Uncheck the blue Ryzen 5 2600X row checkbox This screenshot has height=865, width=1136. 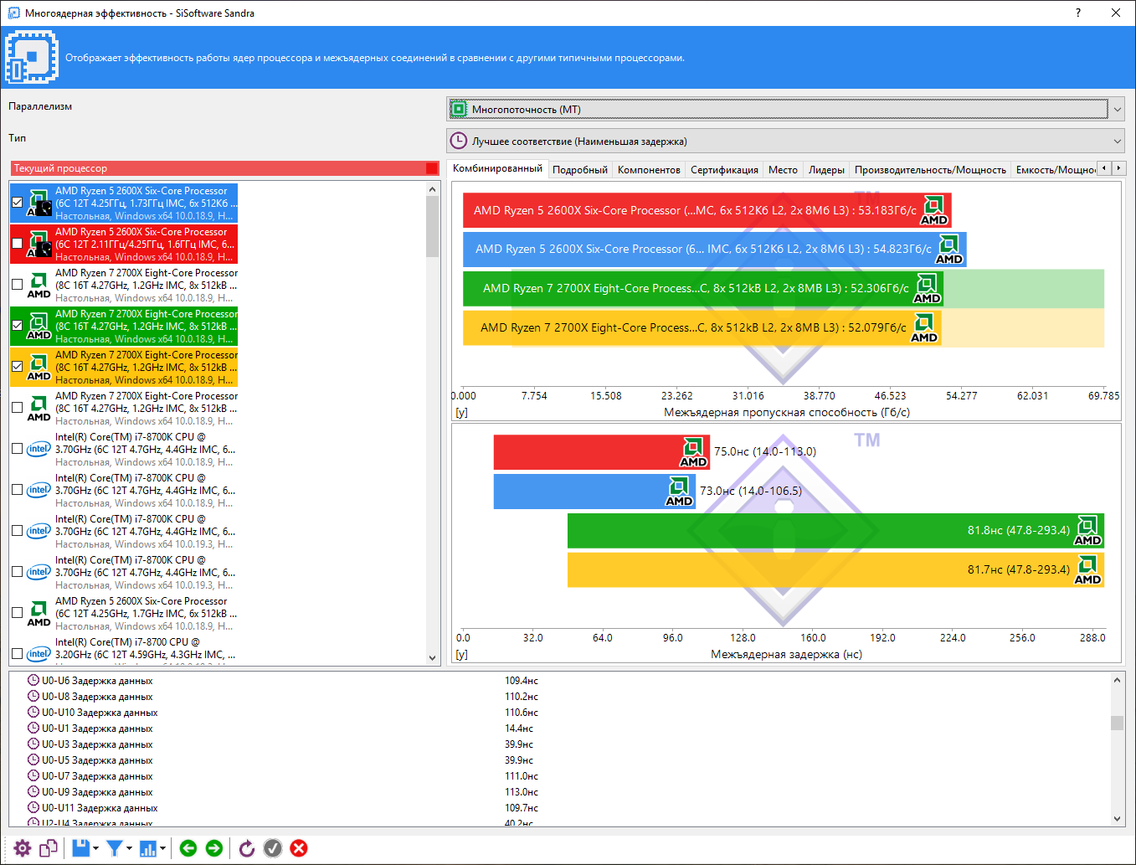(18, 202)
